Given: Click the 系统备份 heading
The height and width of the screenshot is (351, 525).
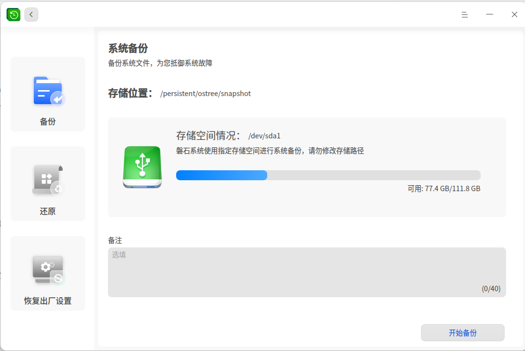Looking at the screenshot, I should (128, 48).
